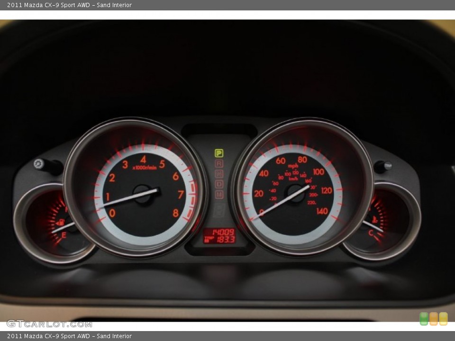Click the 1 on the tachometer
The width and height of the screenshot is (455, 341).
click(108, 197)
